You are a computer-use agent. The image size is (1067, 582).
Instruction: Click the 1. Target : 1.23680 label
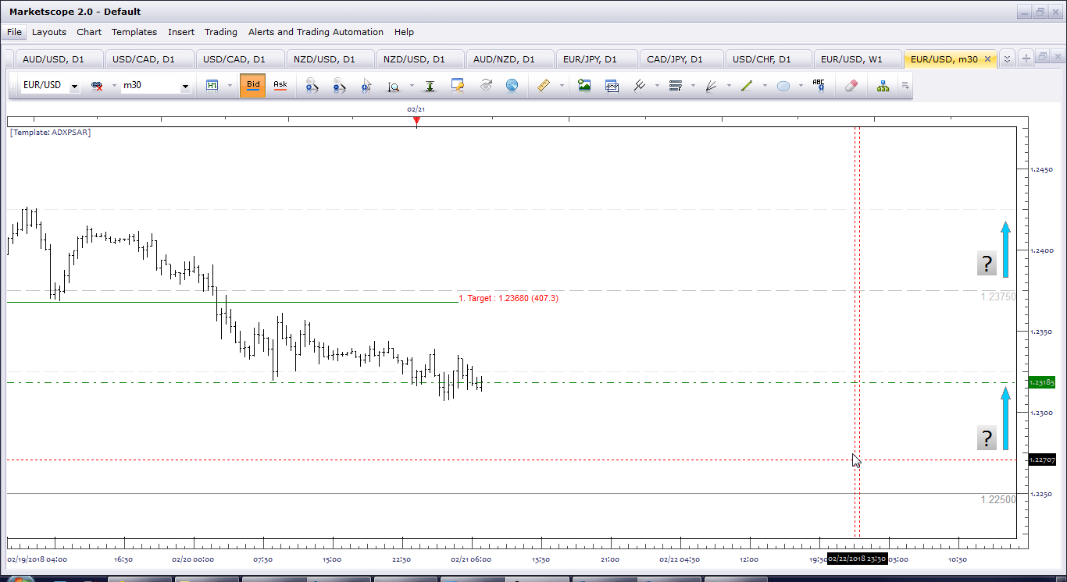point(509,298)
